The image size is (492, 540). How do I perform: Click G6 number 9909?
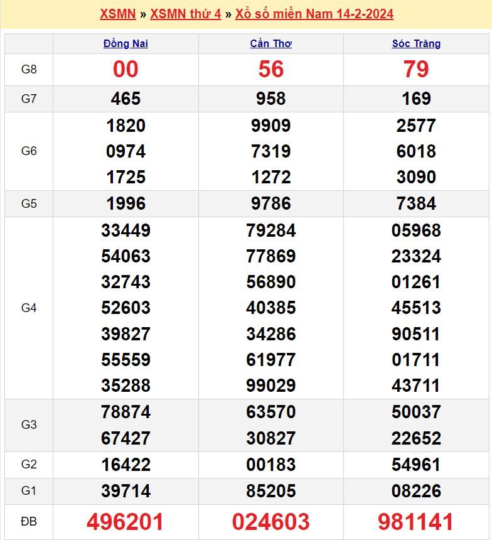(x=271, y=126)
